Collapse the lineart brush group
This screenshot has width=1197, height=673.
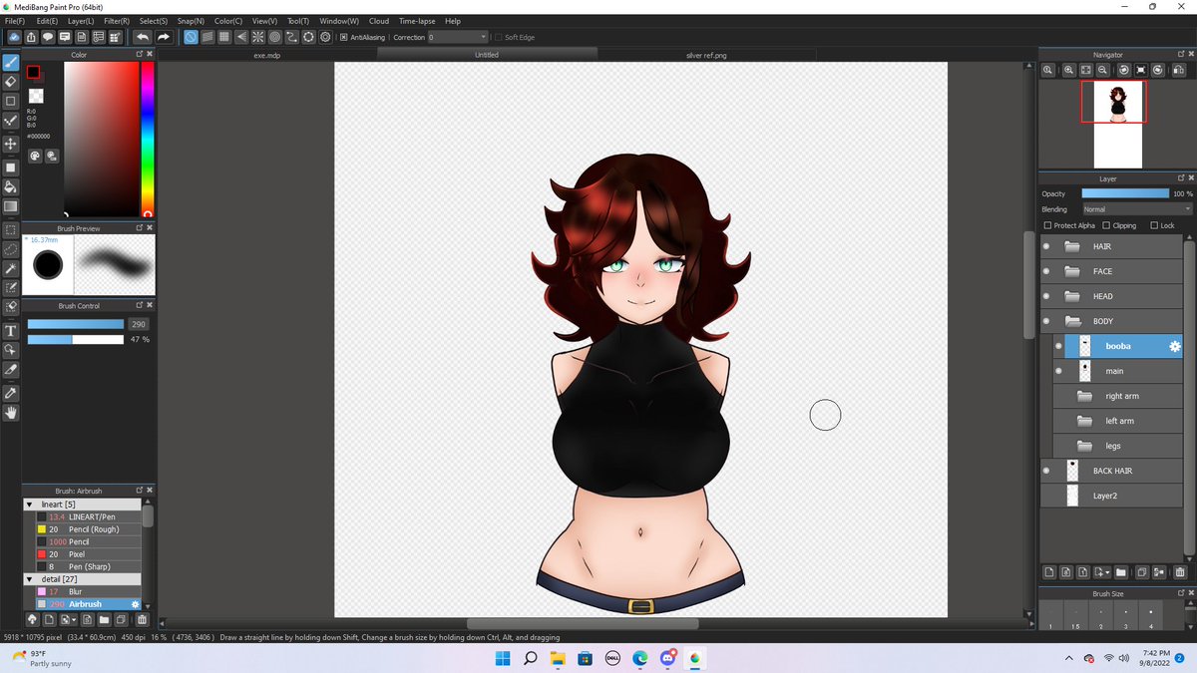(30, 505)
